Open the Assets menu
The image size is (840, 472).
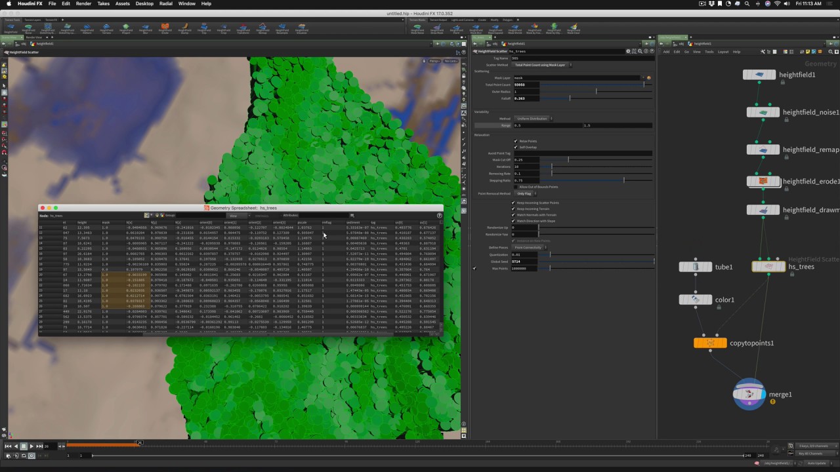click(122, 3)
